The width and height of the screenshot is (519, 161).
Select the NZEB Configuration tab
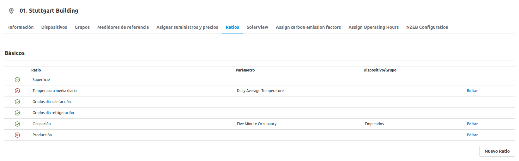[427, 27]
